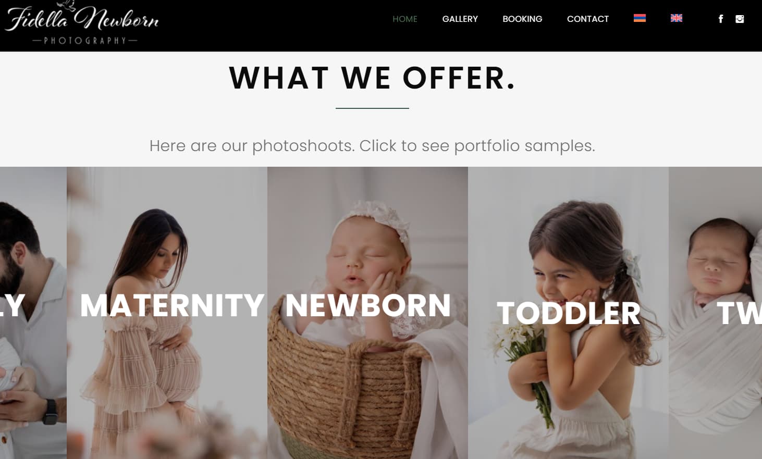Viewport: 762px width, 459px height.
Task: Click the PHOTOGRAPHY tagline under the logo
Action: (x=85, y=41)
